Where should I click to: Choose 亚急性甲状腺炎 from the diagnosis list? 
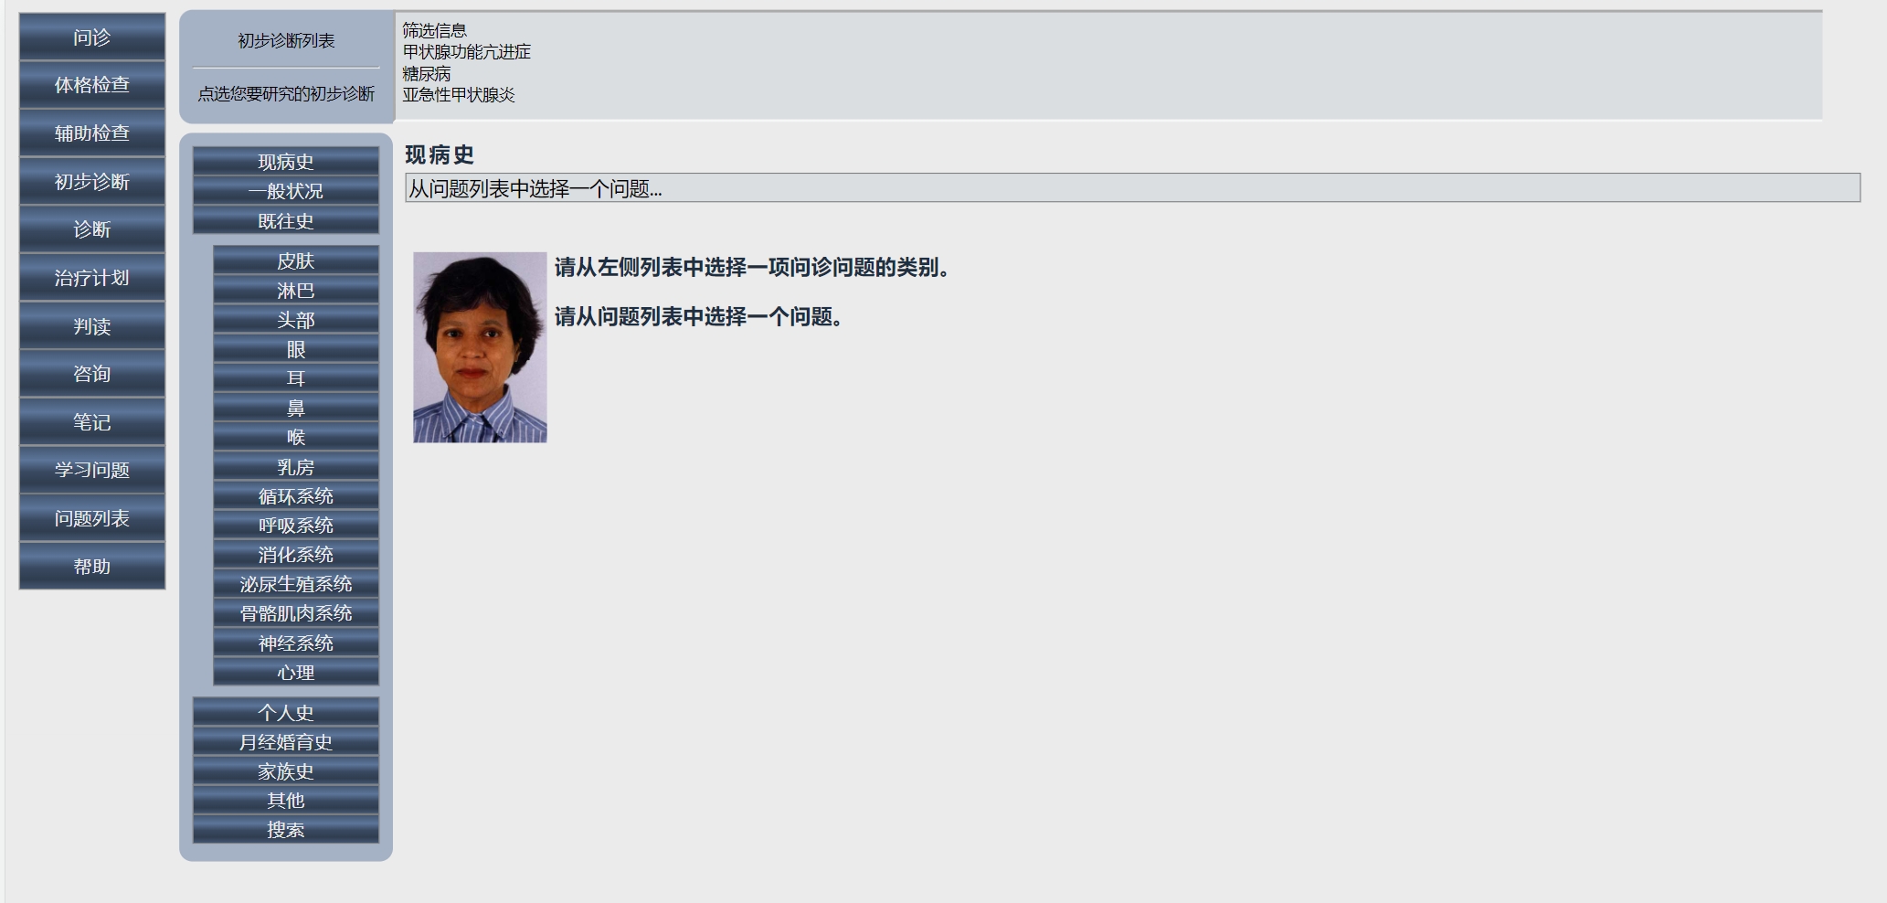tap(459, 95)
